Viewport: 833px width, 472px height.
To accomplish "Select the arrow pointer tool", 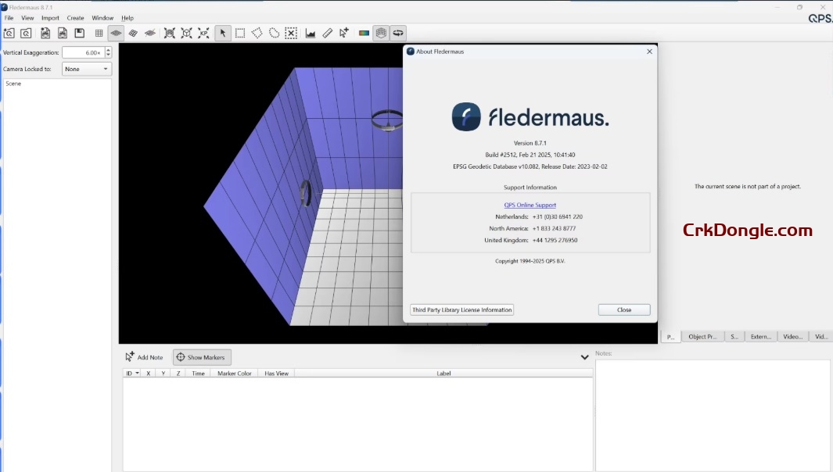I will [223, 33].
